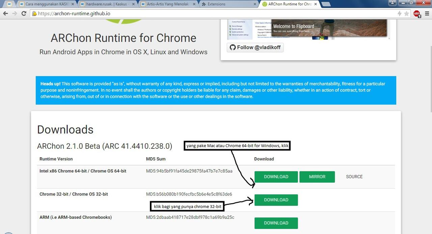Viewport: 432px width, 234px height.
Task: Click the Adblock Plus ABP icon
Action: pos(416,14)
